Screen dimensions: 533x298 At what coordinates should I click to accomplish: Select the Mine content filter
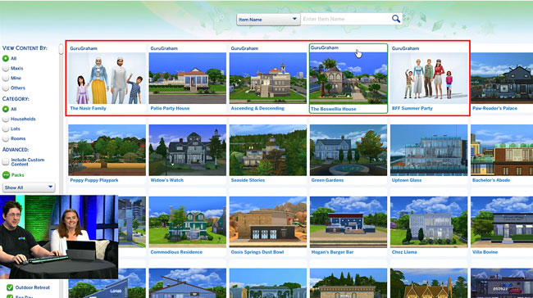point(6,78)
